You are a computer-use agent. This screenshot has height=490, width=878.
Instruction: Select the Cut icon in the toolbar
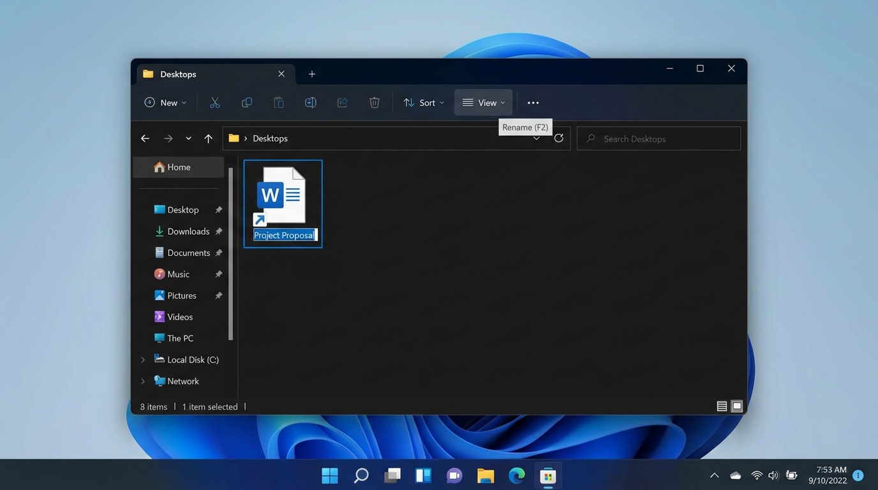point(214,102)
